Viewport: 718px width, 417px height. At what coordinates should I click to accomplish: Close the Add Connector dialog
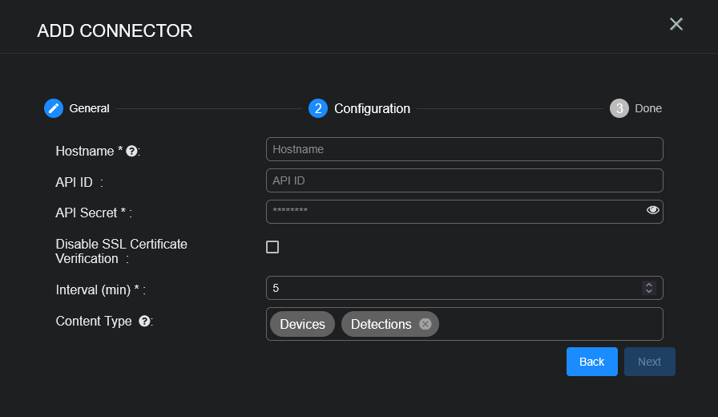[x=676, y=24]
